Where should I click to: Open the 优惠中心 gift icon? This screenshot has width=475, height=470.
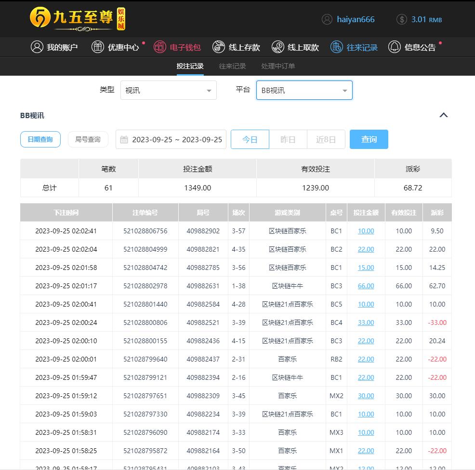[98, 47]
